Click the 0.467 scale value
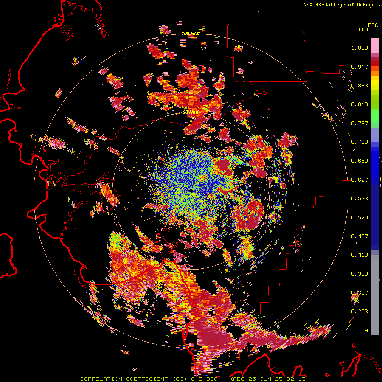Screen dimensions: 382x382 (360, 236)
